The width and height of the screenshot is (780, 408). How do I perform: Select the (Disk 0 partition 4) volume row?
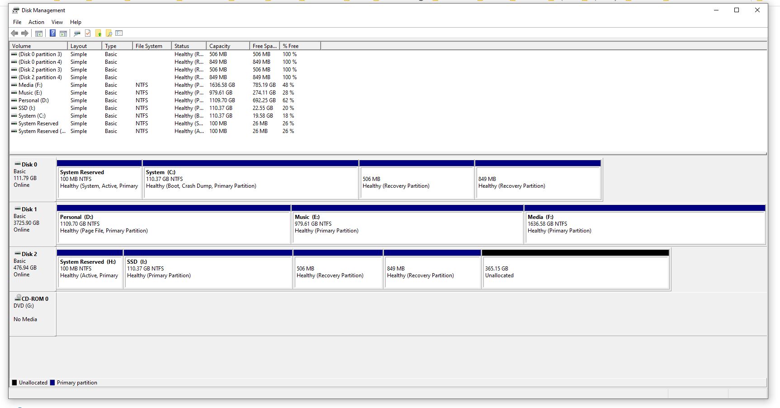(165, 62)
